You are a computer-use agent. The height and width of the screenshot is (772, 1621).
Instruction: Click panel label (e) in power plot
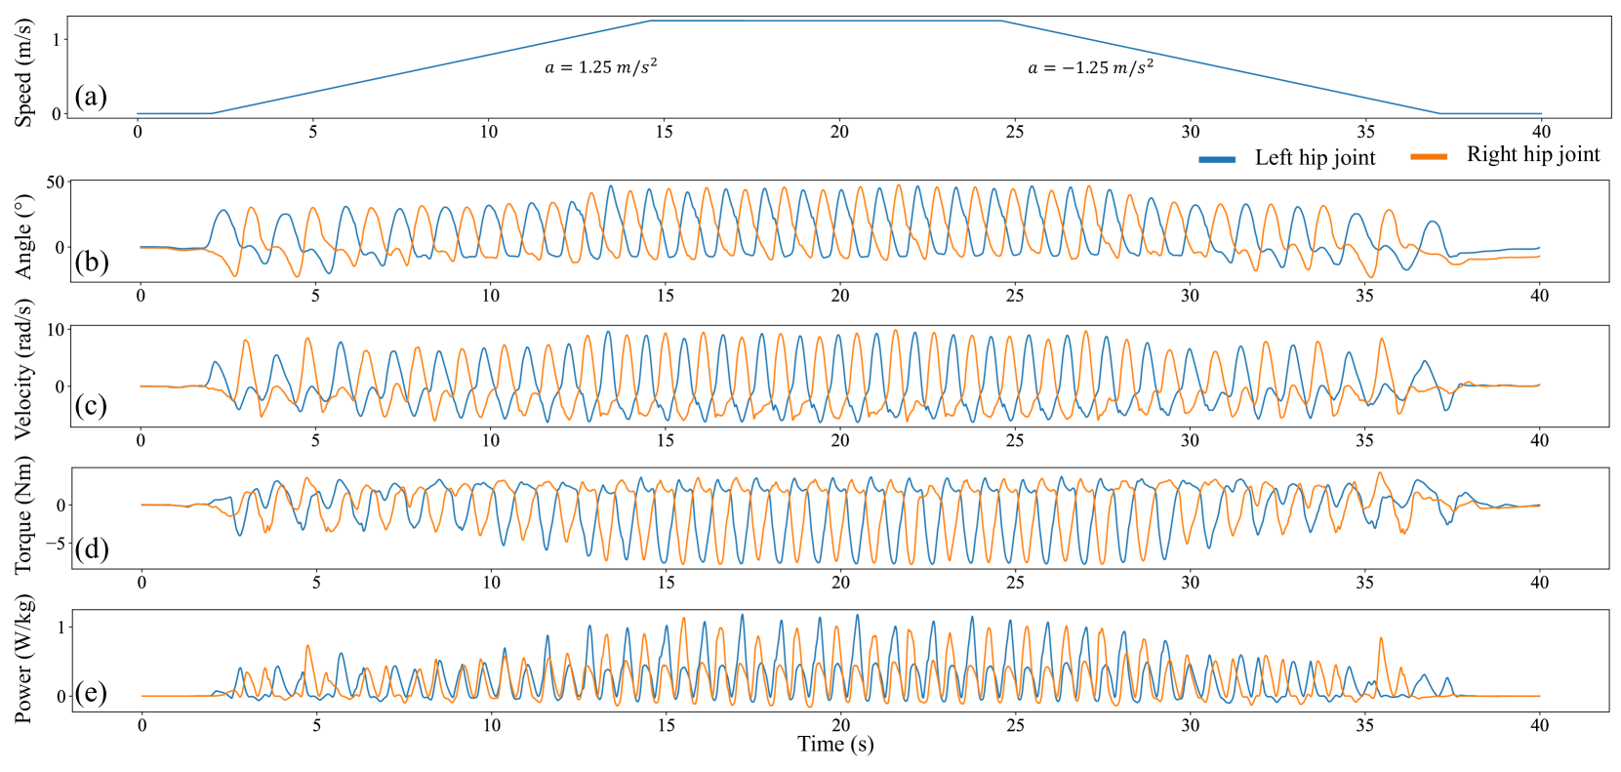(x=91, y=693)
